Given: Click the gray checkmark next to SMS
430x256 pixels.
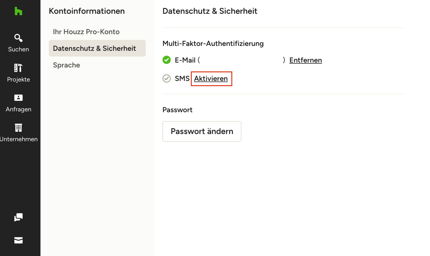Looking at the screenshot, I should pos(166,78).
